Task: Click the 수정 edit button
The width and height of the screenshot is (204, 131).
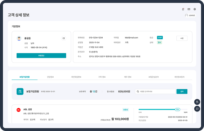Action: click(x=182, y=38)
